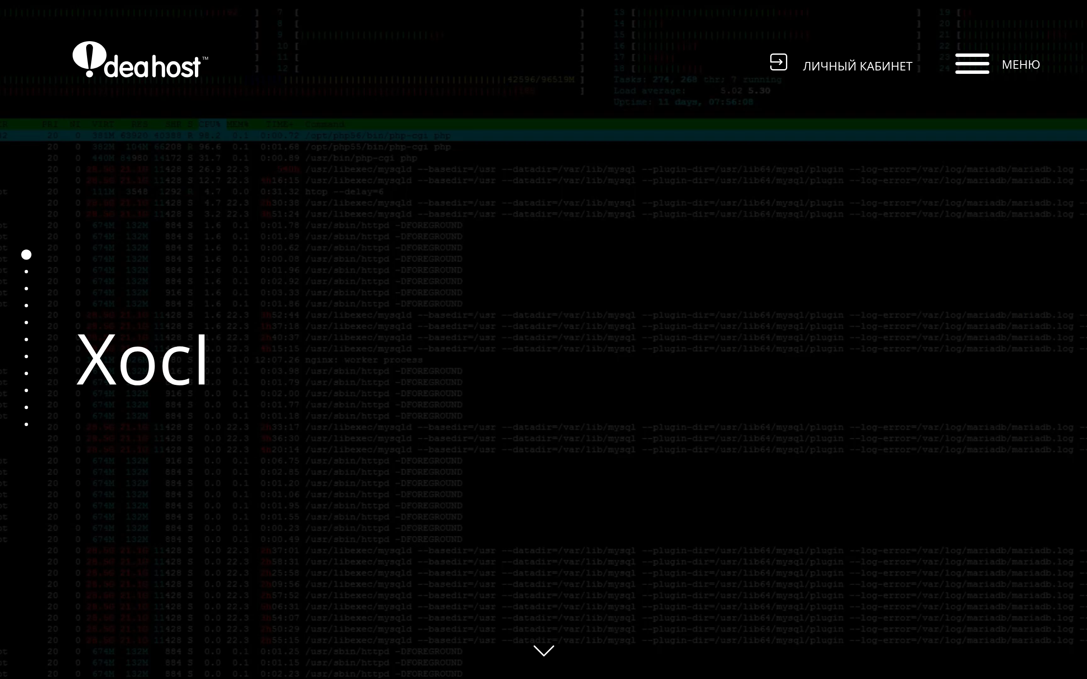Select the fifth slide navigation dot

pos(26,323)
